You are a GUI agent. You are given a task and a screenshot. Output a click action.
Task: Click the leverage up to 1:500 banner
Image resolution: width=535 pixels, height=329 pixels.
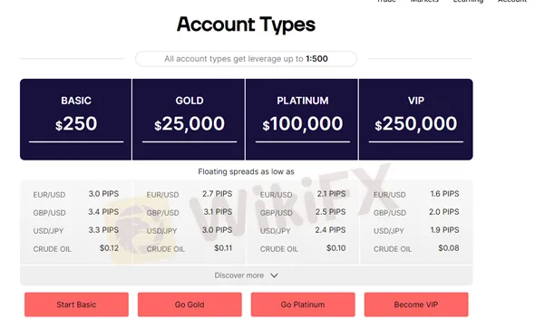(246, 59)
